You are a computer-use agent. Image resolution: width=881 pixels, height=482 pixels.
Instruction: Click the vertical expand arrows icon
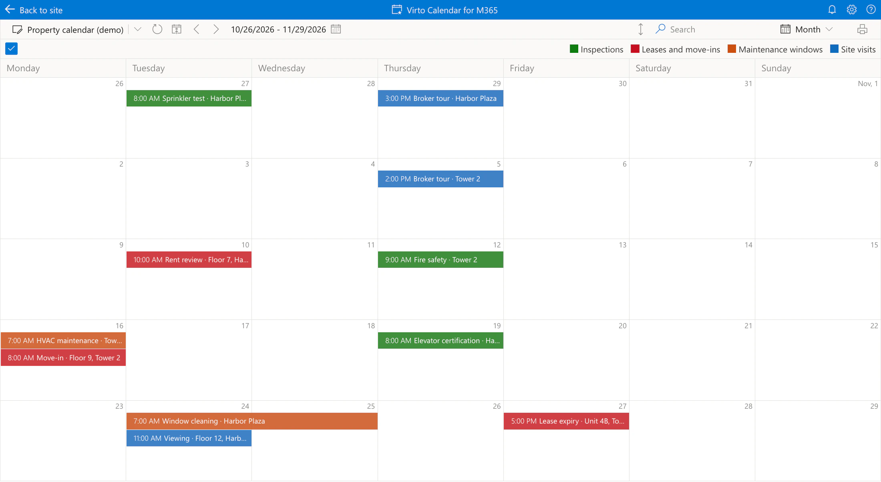tap(641, 29)
